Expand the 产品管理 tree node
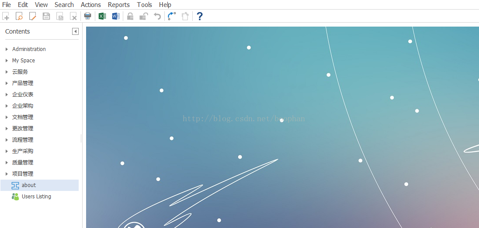 [x=7, y=83]
